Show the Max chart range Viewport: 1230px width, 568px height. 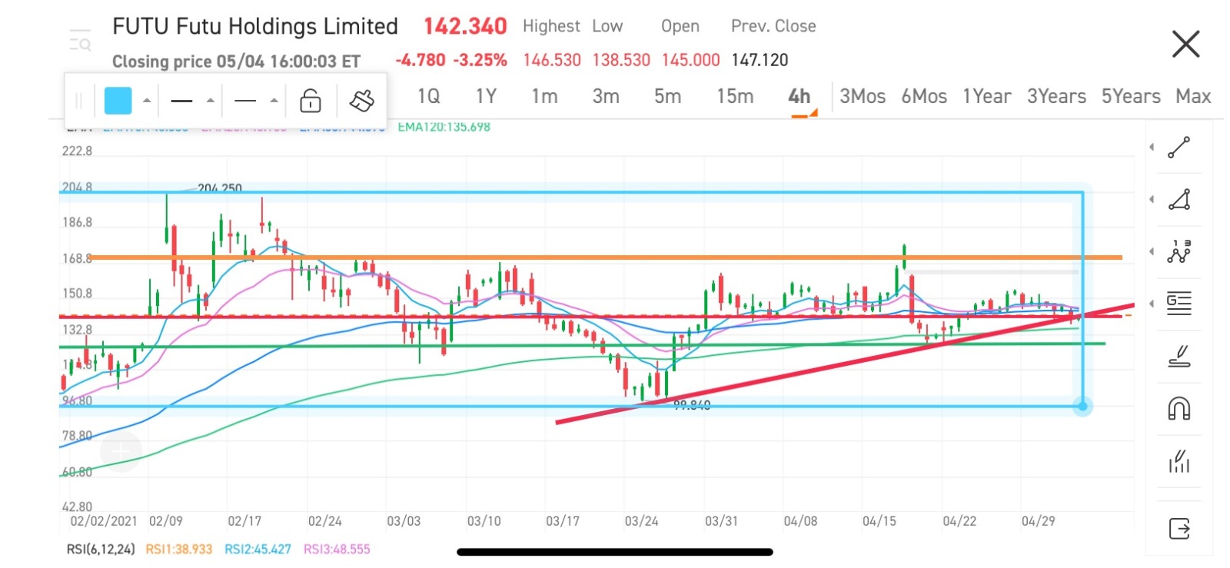(x=1193, y=96)
